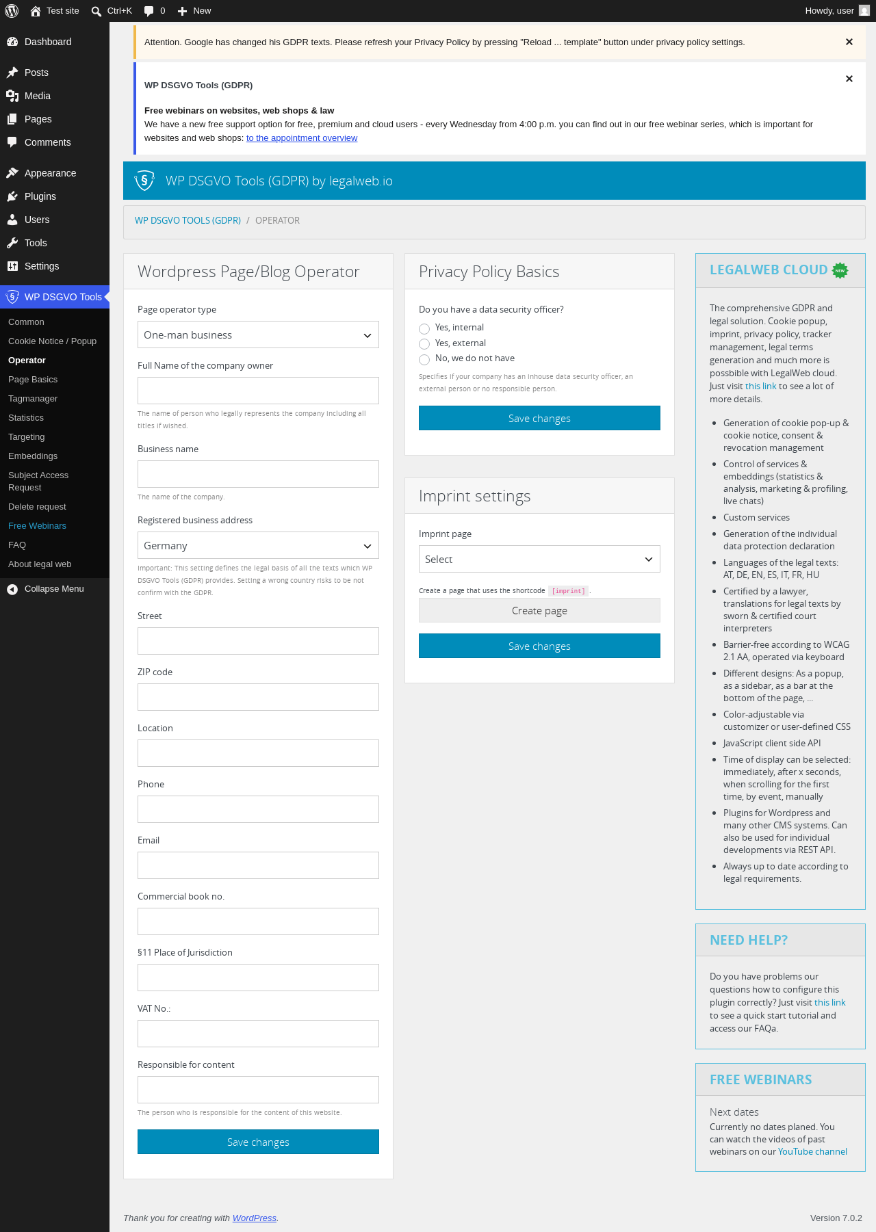Click the Email input field
876x1232 pixels.
pos(258,865)
